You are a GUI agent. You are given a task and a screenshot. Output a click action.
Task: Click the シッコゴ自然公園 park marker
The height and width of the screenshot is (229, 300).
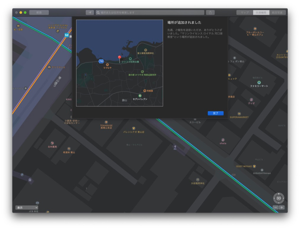coord(130,59)
